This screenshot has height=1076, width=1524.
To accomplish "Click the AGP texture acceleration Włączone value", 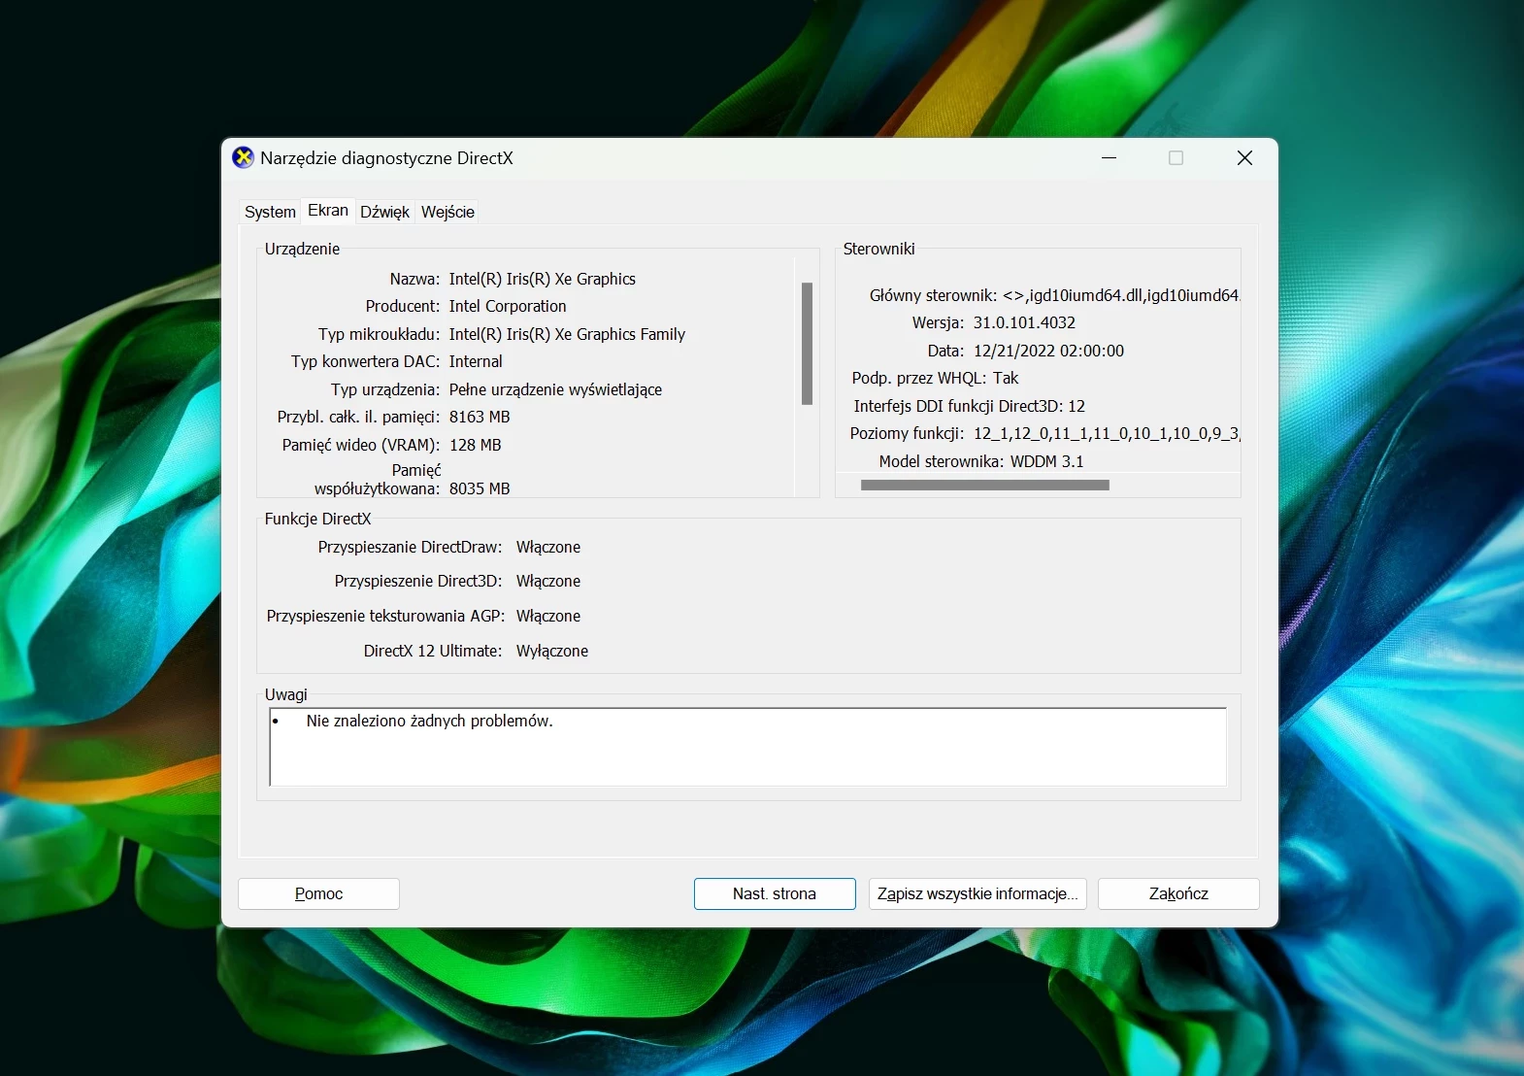I will tap(548, 616).
